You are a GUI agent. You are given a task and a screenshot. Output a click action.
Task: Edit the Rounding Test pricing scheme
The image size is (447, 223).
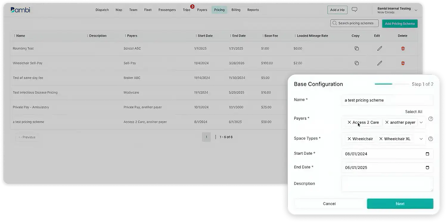379,48
